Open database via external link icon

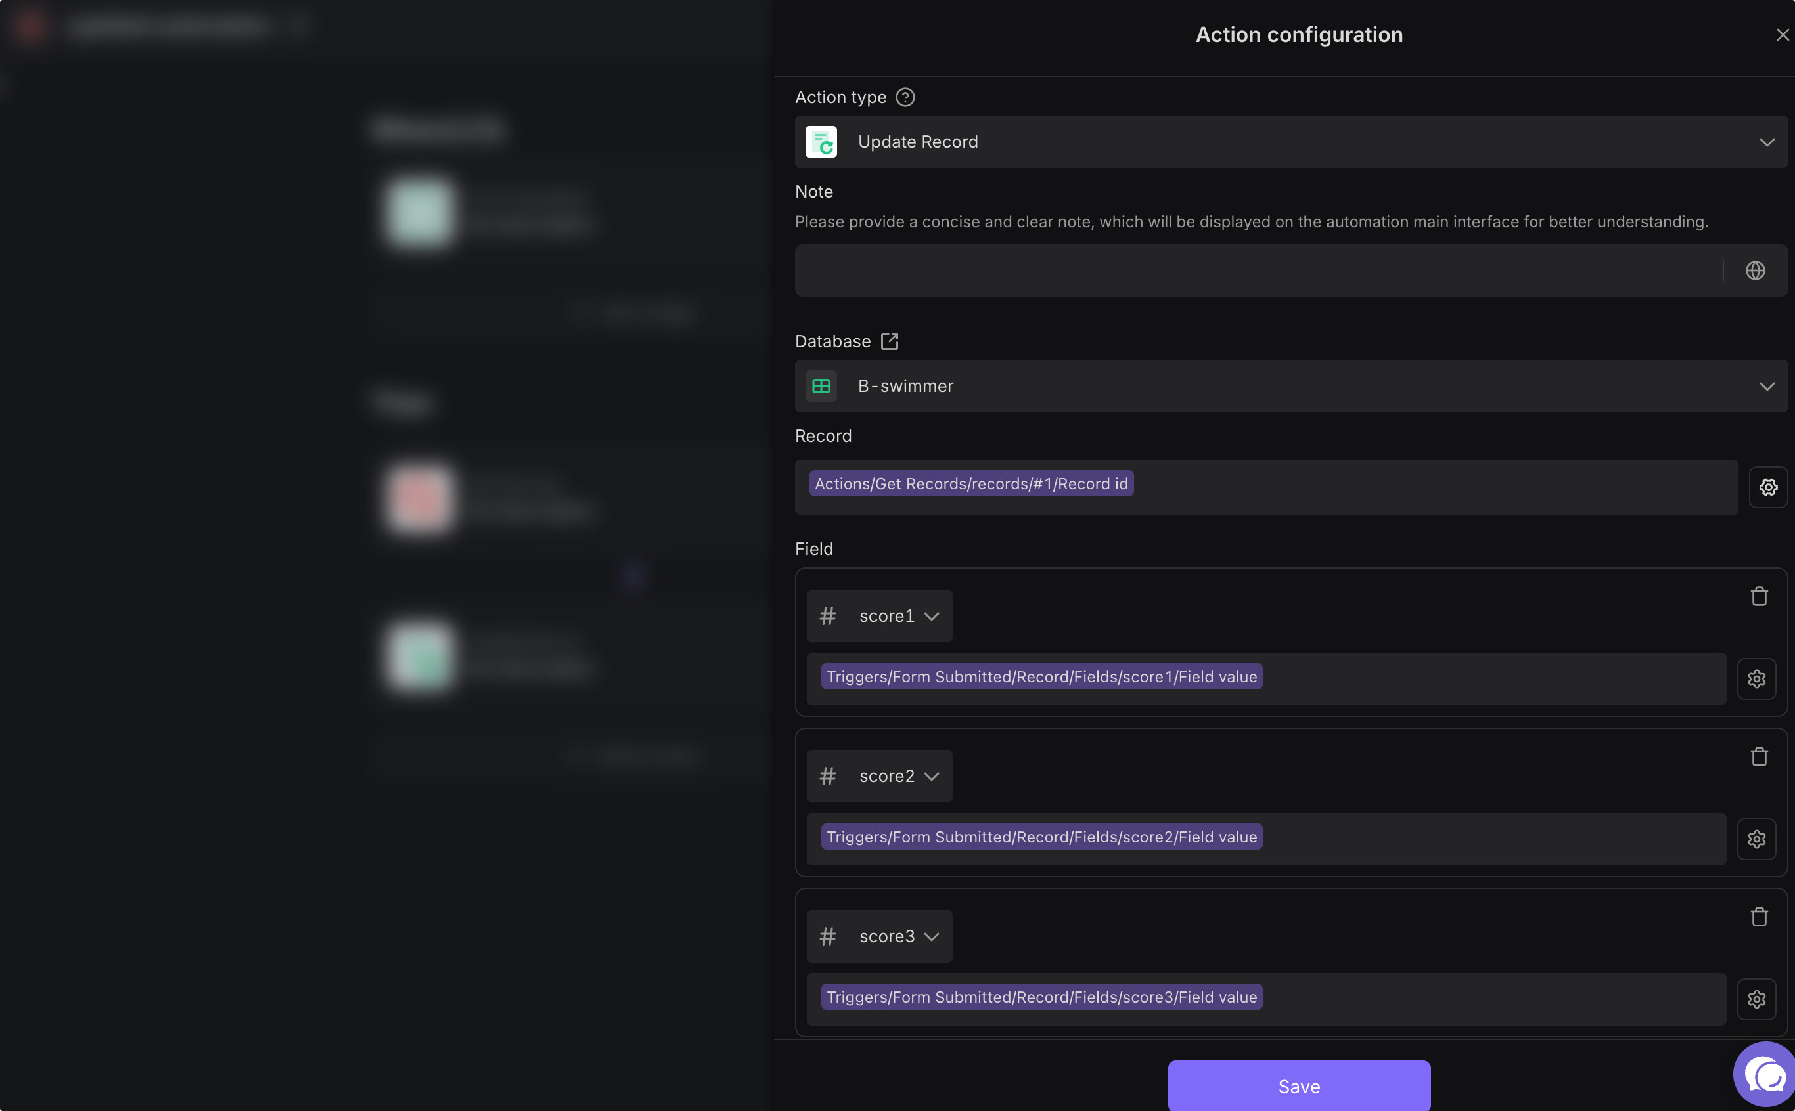pos(890,341)
